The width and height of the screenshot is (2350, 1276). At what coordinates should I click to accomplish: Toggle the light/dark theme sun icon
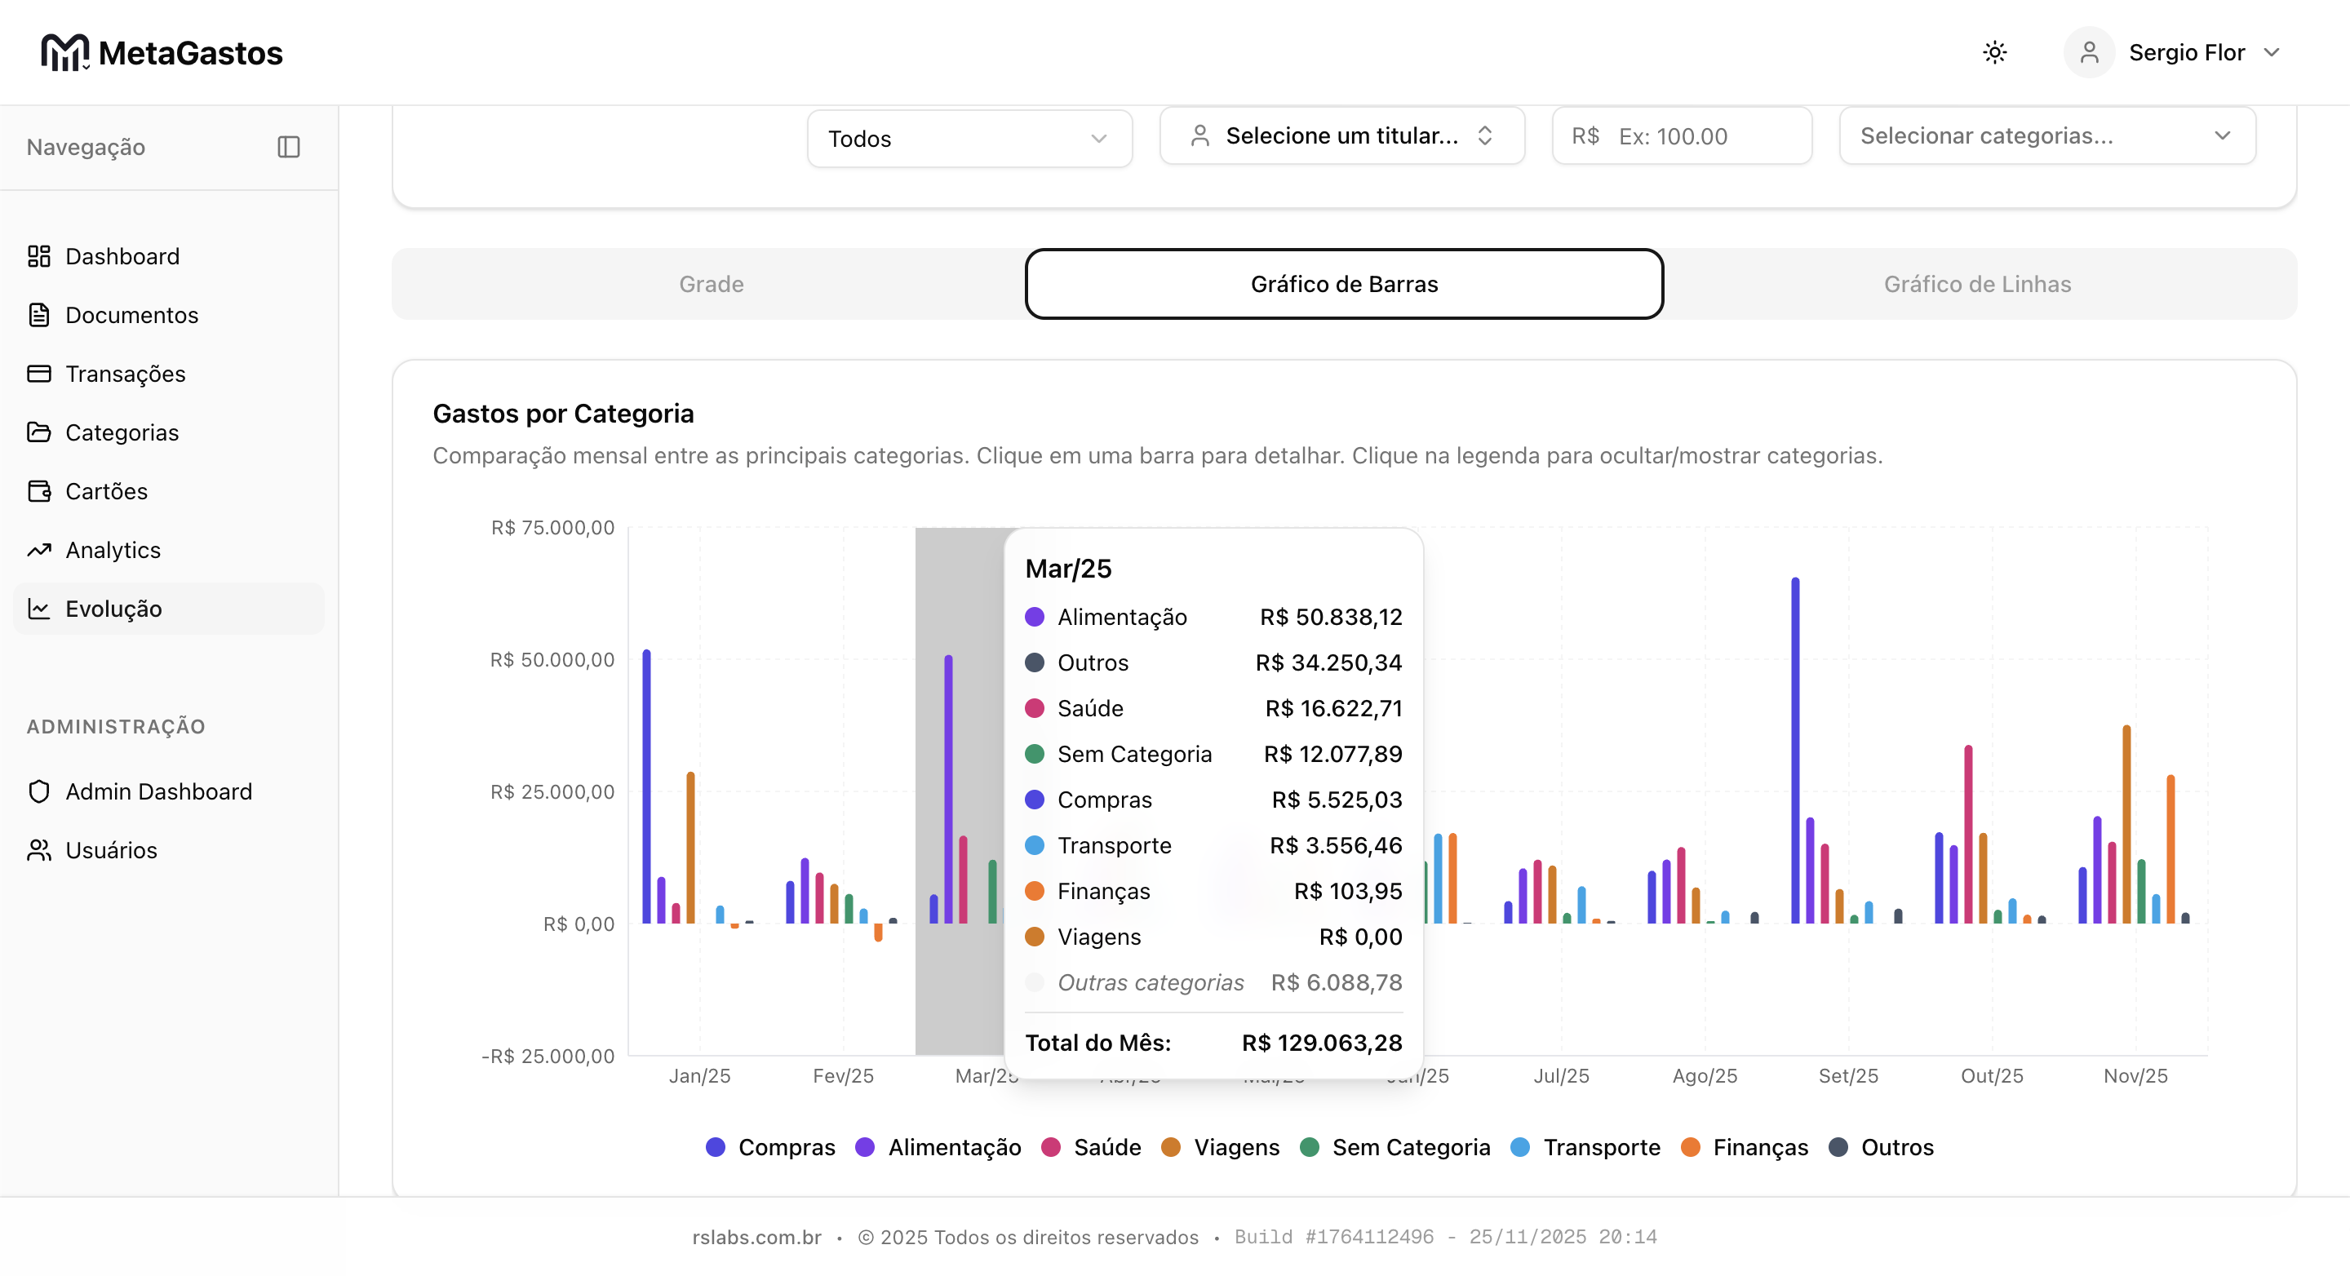[x=1994, y=52]
